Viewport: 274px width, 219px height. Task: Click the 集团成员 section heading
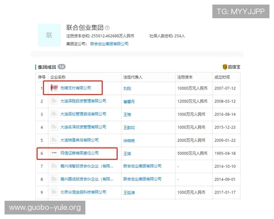click(47, 67)
